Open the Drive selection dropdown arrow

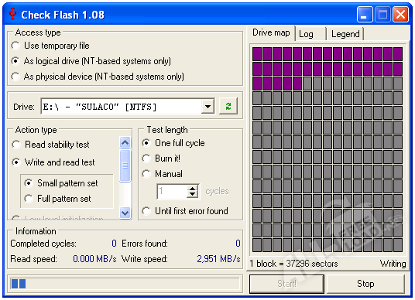click(207, 107)
